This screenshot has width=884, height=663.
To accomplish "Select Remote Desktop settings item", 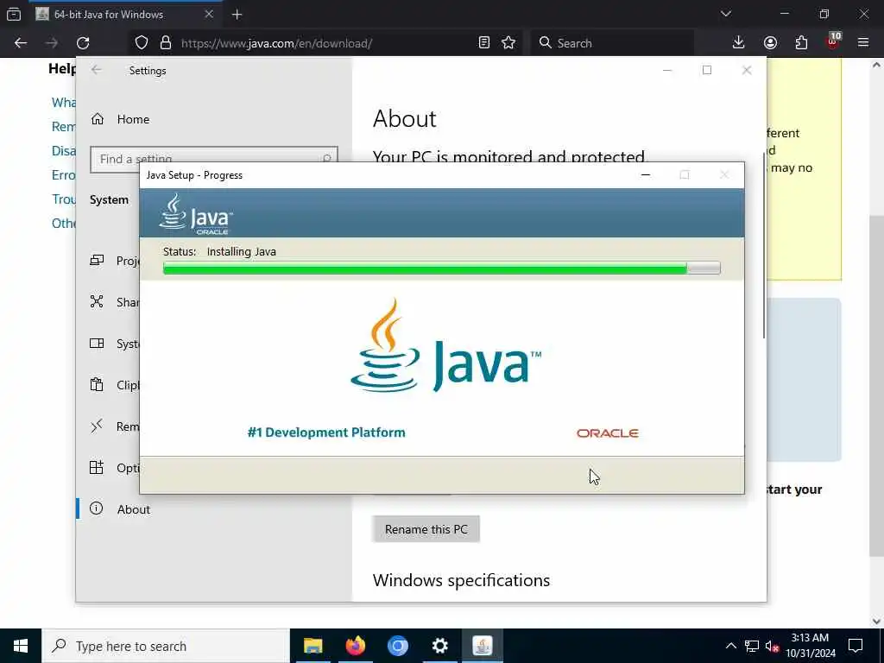I will 115,426.
